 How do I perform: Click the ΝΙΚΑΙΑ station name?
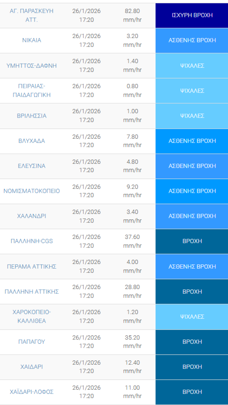click(32, 40)
